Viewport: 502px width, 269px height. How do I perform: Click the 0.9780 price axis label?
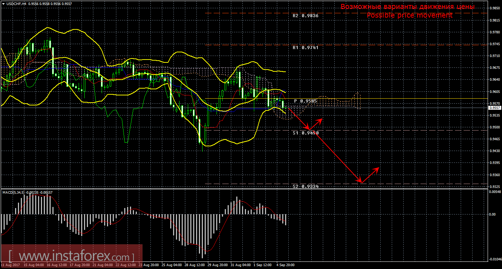tap(495, 32)
